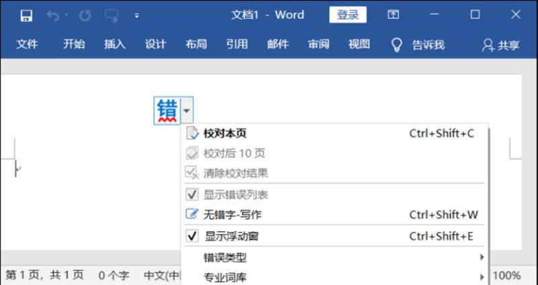
Task: Click the Save icon in title bar
Action: pos(26,15)
